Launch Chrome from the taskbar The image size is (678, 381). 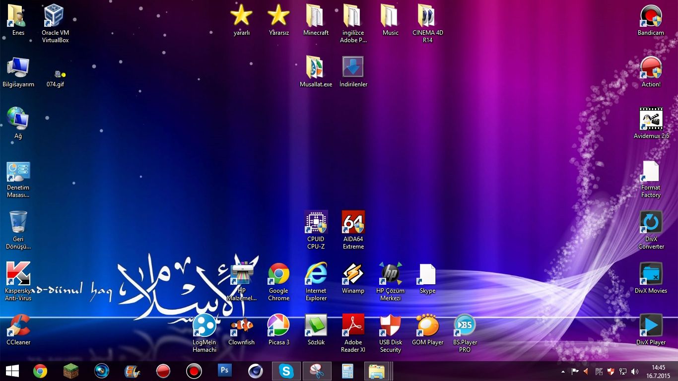pyautogui.click(x=40, y=371)
